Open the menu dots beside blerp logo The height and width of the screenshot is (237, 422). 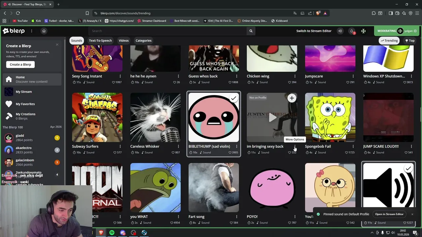[32, 31]
